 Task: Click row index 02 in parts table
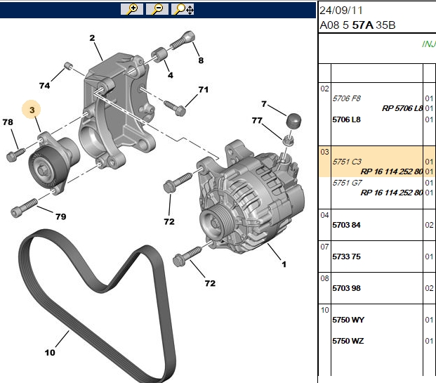[x=325, y=89]
